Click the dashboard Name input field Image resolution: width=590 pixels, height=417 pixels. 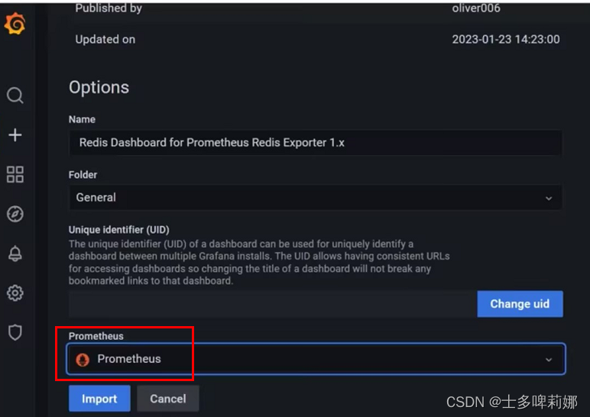316,143
